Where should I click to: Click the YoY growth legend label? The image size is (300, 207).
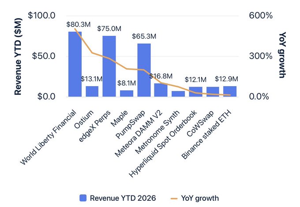point(200,198)
